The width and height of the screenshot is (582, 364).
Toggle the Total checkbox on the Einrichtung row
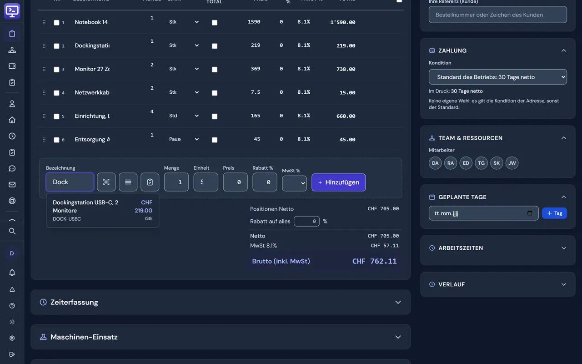tap(215, 116)
